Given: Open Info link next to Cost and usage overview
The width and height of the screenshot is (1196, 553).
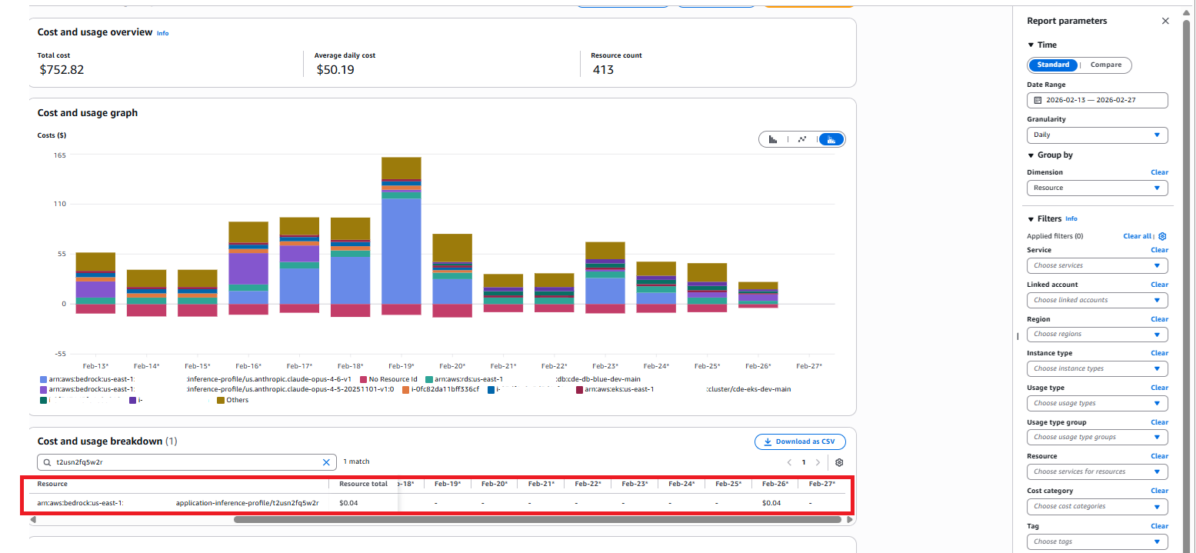Looking at the screenshot, I should pos(162,33).
